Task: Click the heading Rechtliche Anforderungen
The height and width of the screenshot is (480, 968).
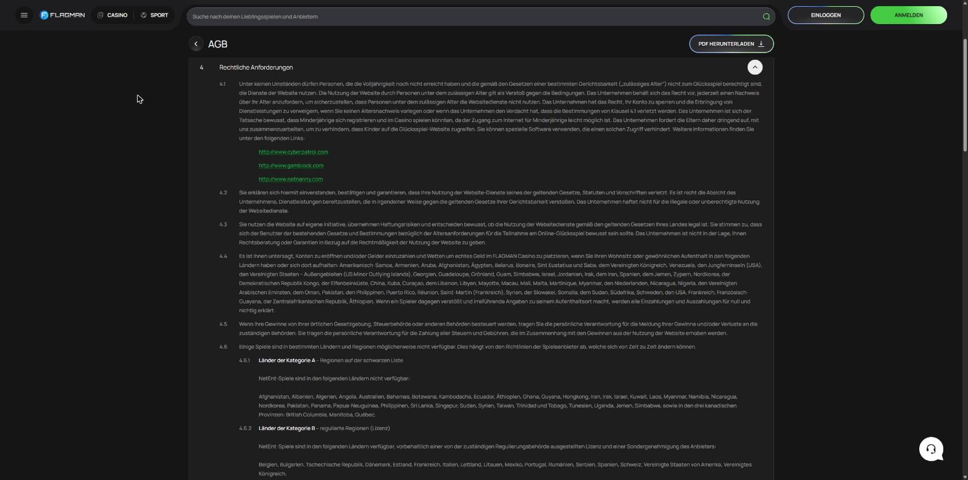Action: (256, 67)
